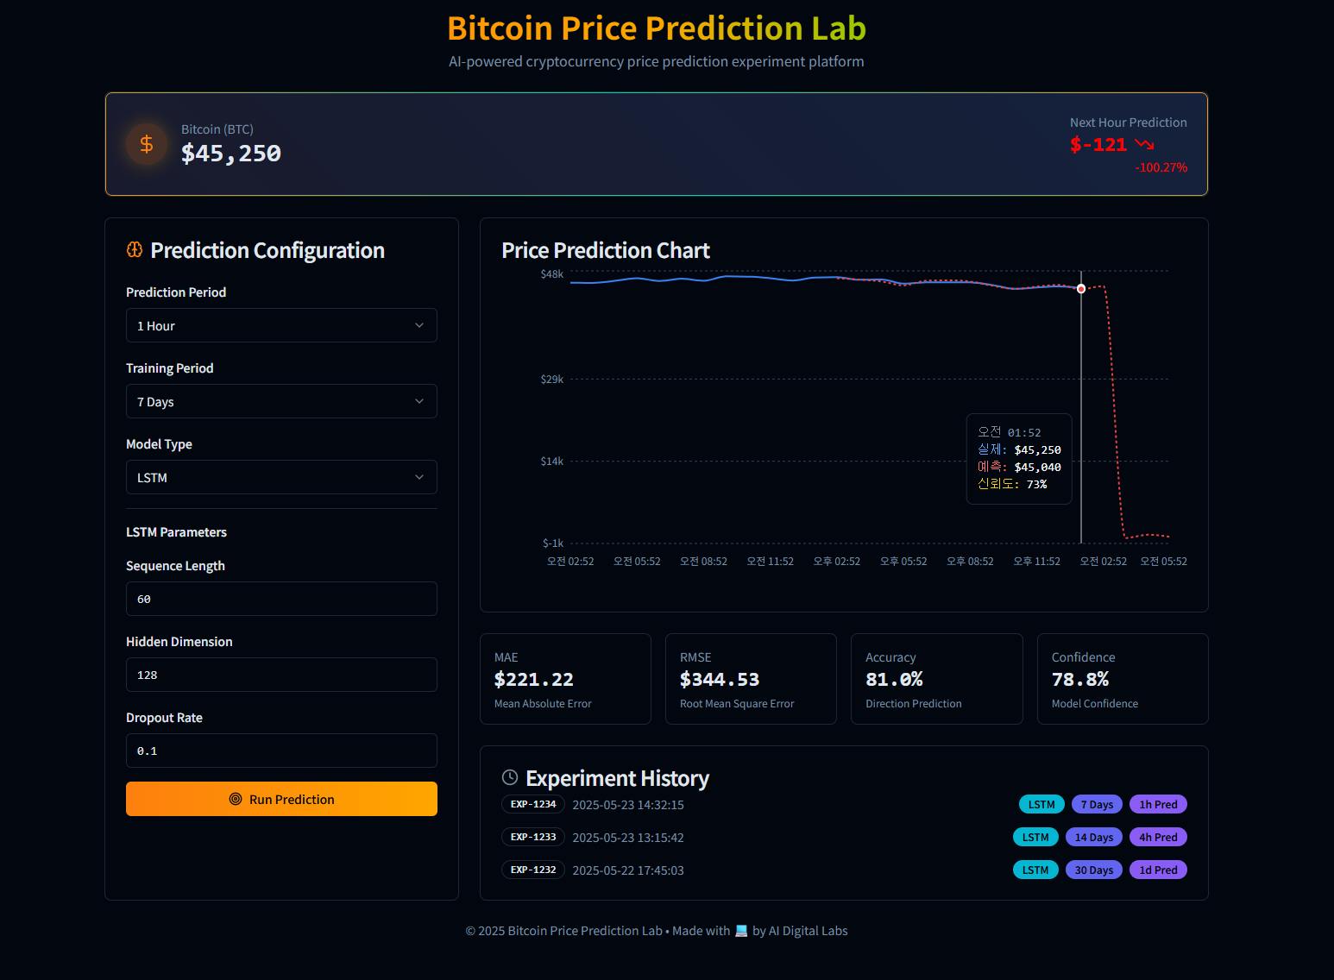The image size is (1334, 980).
Task: Focus the Hidden Dimension field
Action: click(281, 675)
